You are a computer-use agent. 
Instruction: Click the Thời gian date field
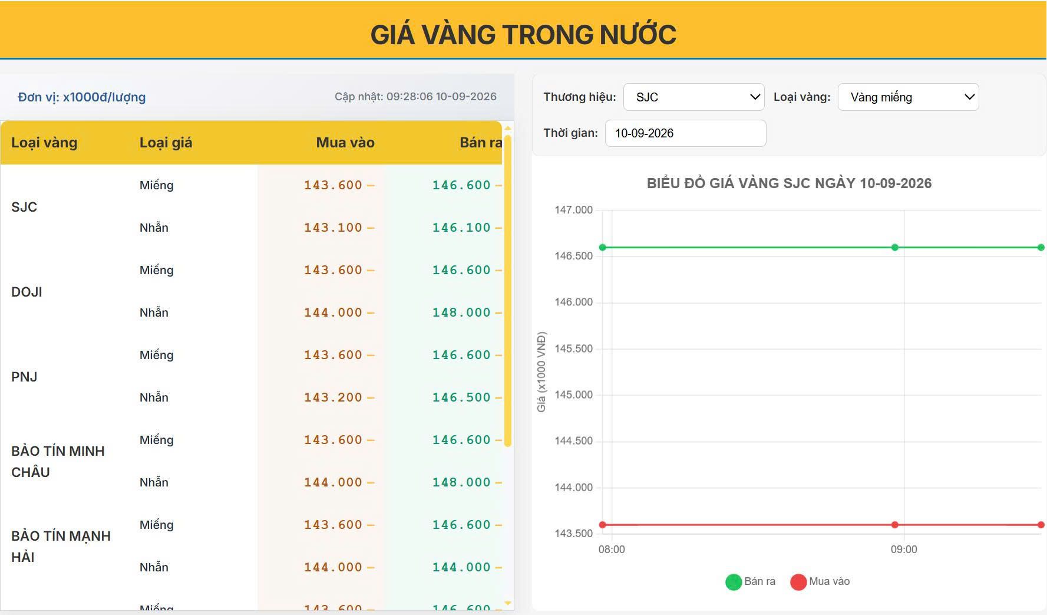tap(685, 133)
